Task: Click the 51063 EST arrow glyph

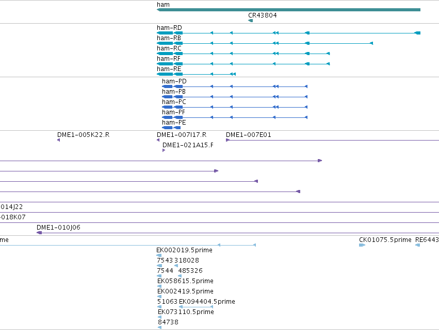Action: 159,307
